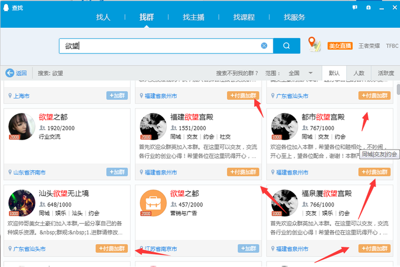
Task: Click the blue search magnifier button
Action: [287, 46]
